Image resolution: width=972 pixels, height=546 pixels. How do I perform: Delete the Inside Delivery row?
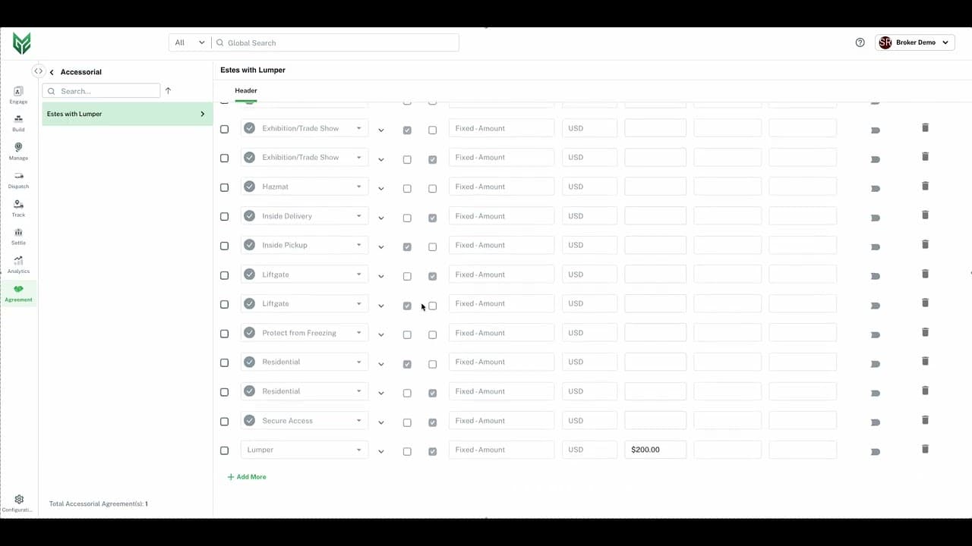[925, 215]
